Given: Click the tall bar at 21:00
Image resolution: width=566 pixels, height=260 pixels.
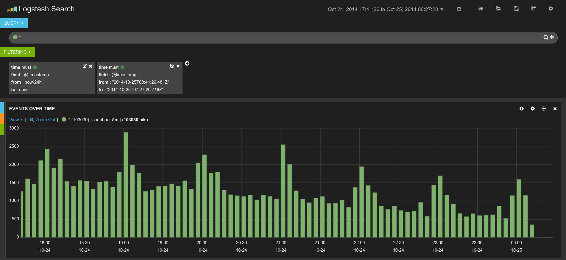Looking at the screenshot, I should tap(283, 191).
